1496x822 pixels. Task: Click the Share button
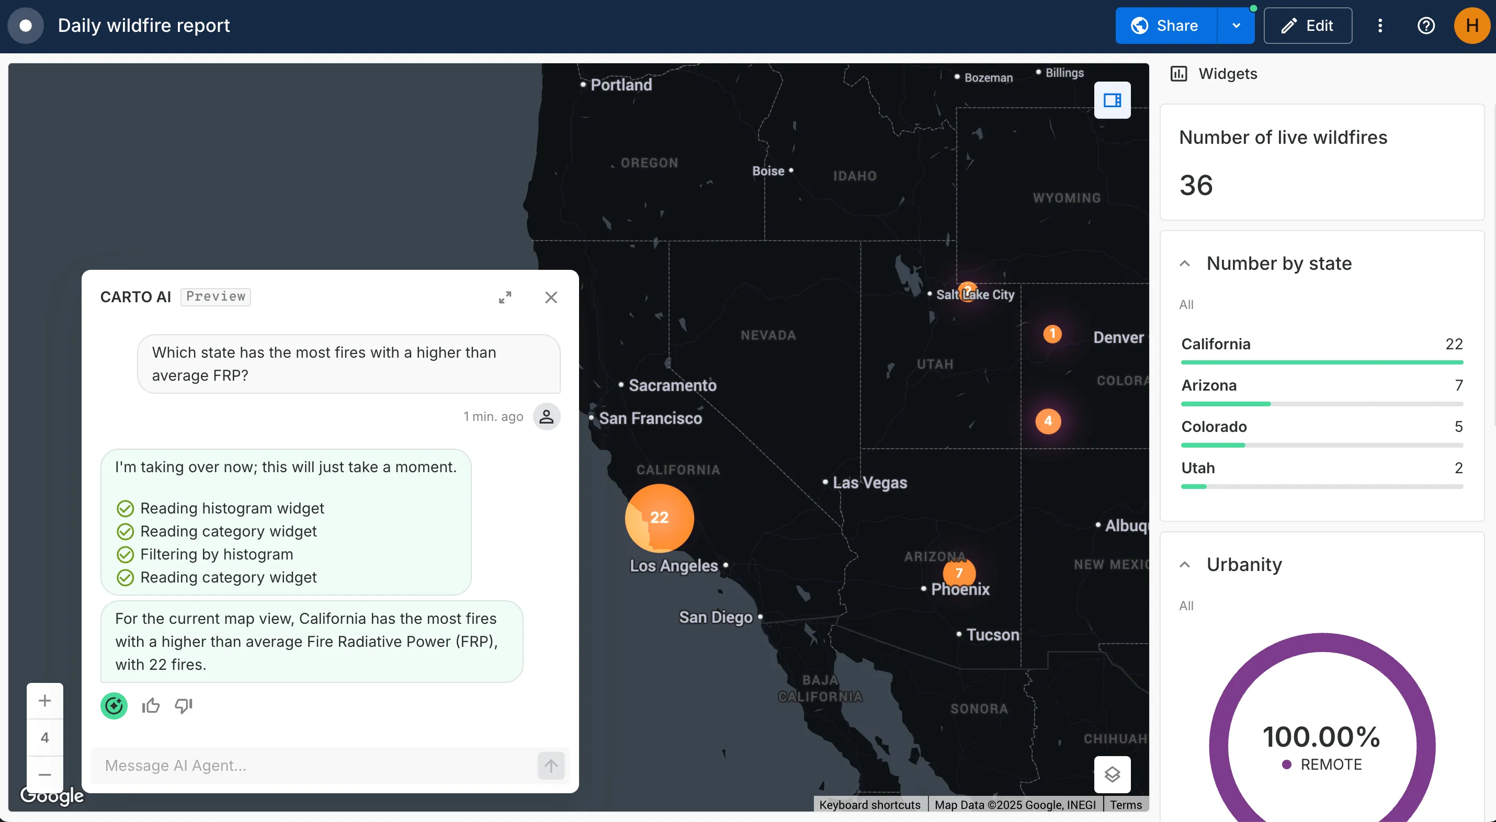pos(1165,26)
